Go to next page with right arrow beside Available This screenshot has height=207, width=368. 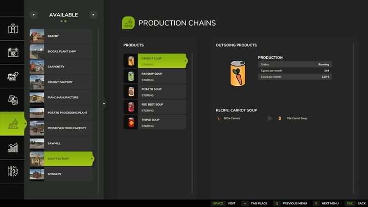click(x=93, y=15)
